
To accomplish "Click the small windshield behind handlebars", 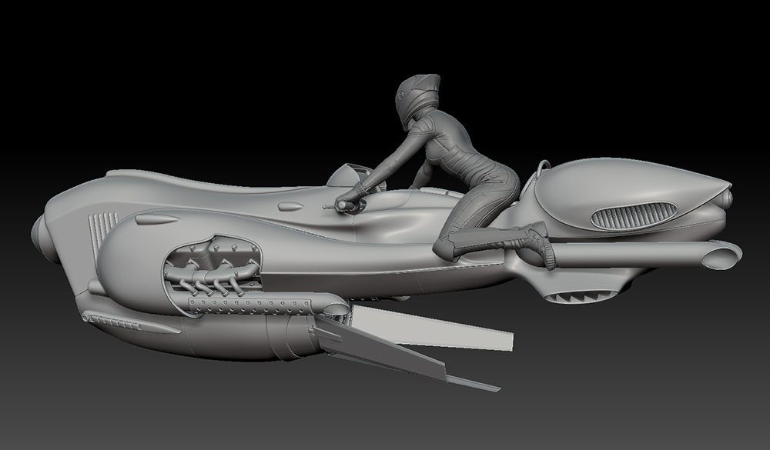I will 345,174.
